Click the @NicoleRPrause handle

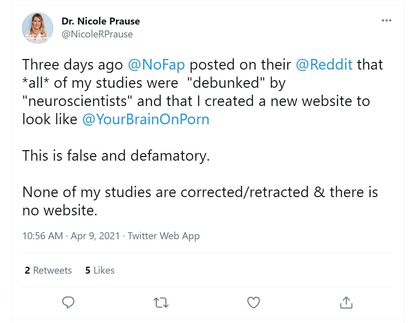click(97, 34)
